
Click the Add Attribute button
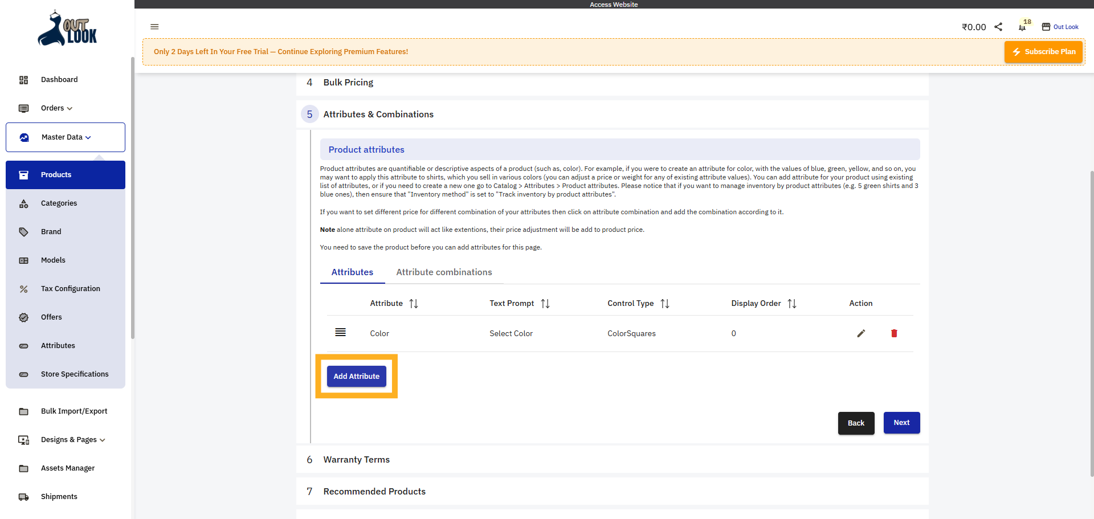[357, 377]
